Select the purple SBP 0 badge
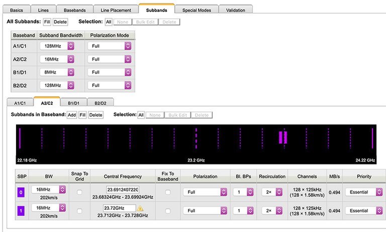Screen dimensions: 386x232 point(20,192)
